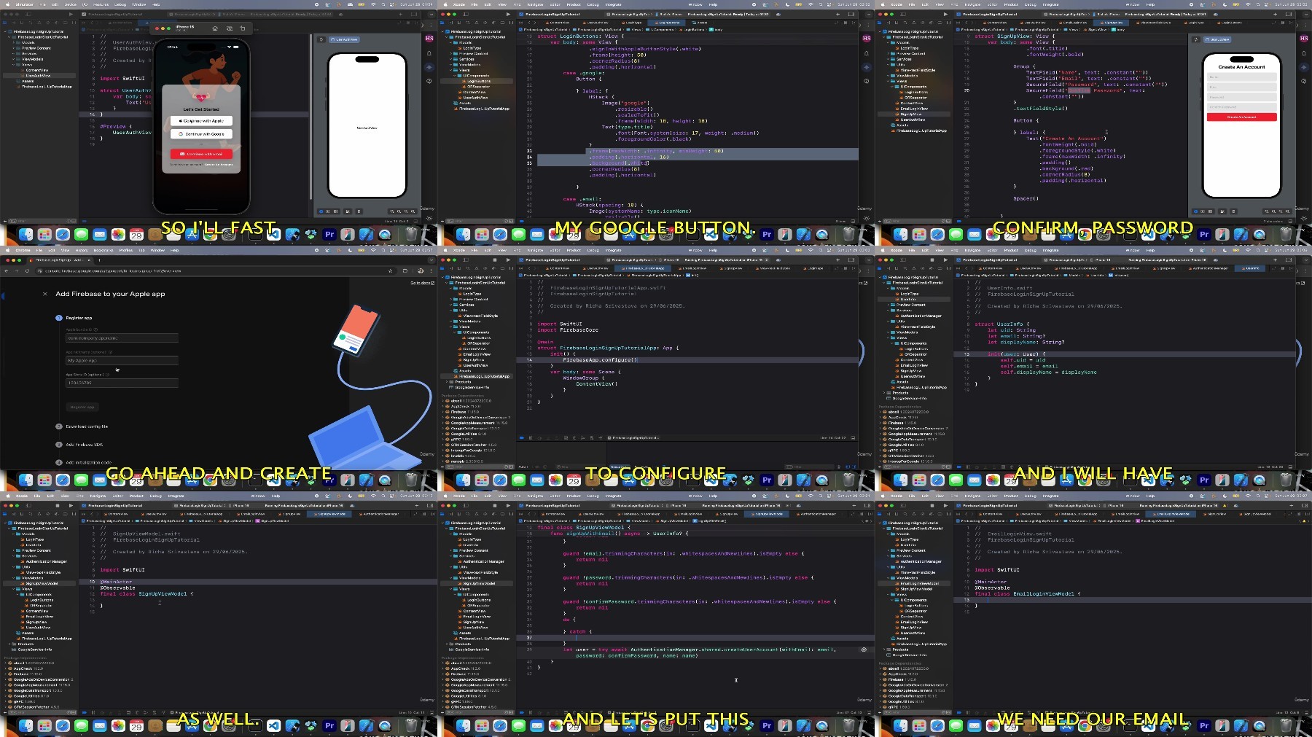Open the Bookmarks menu in Chrome
This screenshot has height=737, width=1312.
pos(104,250)
